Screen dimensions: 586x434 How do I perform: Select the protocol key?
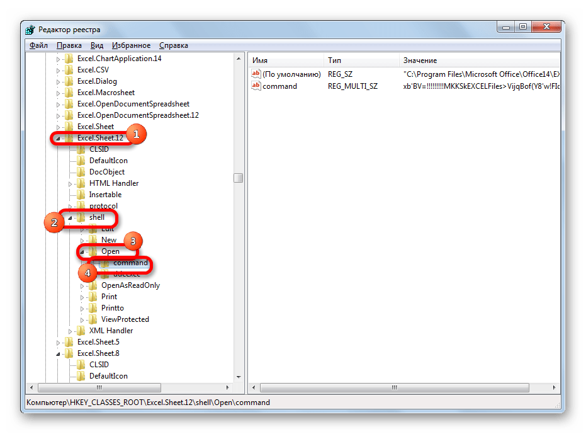[x=103, y=206]
